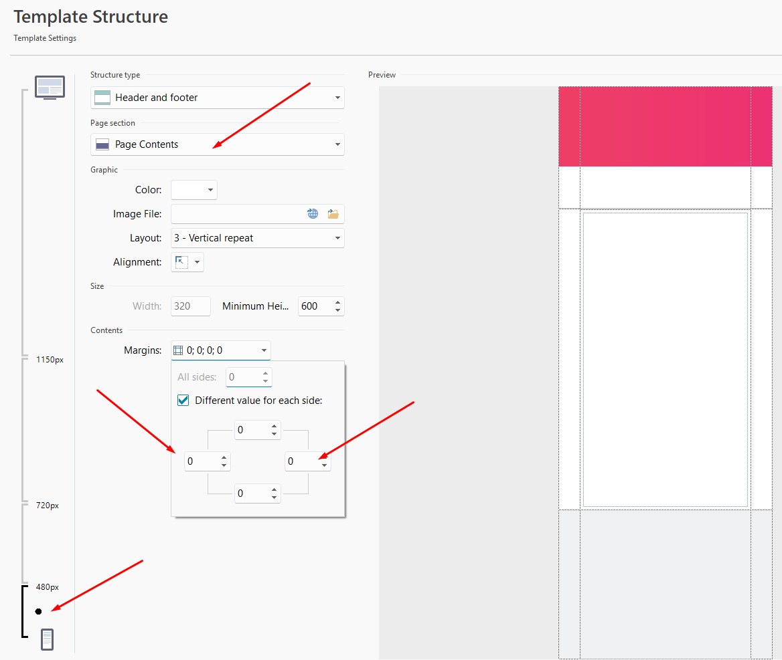The width and height of the screenshot is (782, 660).
Task: Increase the top margin value
Action: (274, 427)
